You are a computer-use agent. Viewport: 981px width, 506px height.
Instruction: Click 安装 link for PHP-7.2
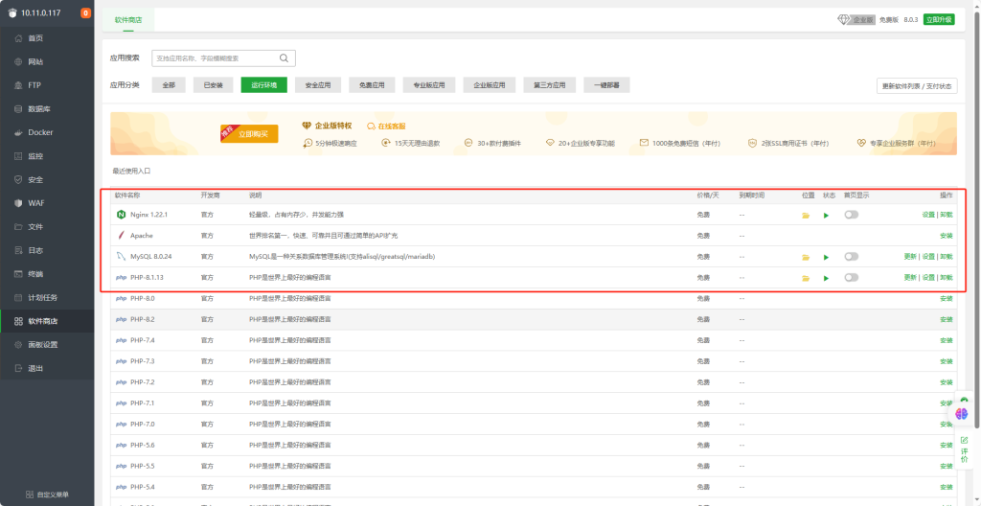point(947,382)
